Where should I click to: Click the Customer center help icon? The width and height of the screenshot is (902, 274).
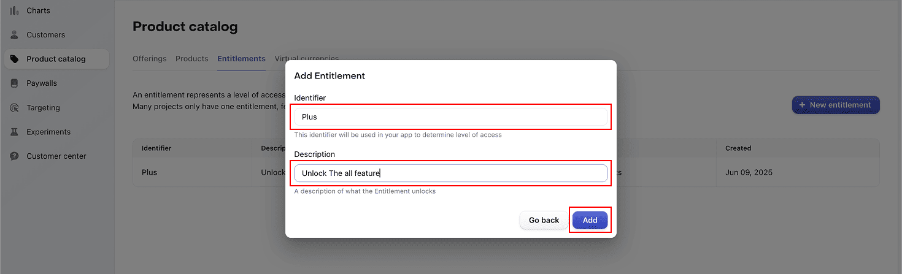pos(14,156)
